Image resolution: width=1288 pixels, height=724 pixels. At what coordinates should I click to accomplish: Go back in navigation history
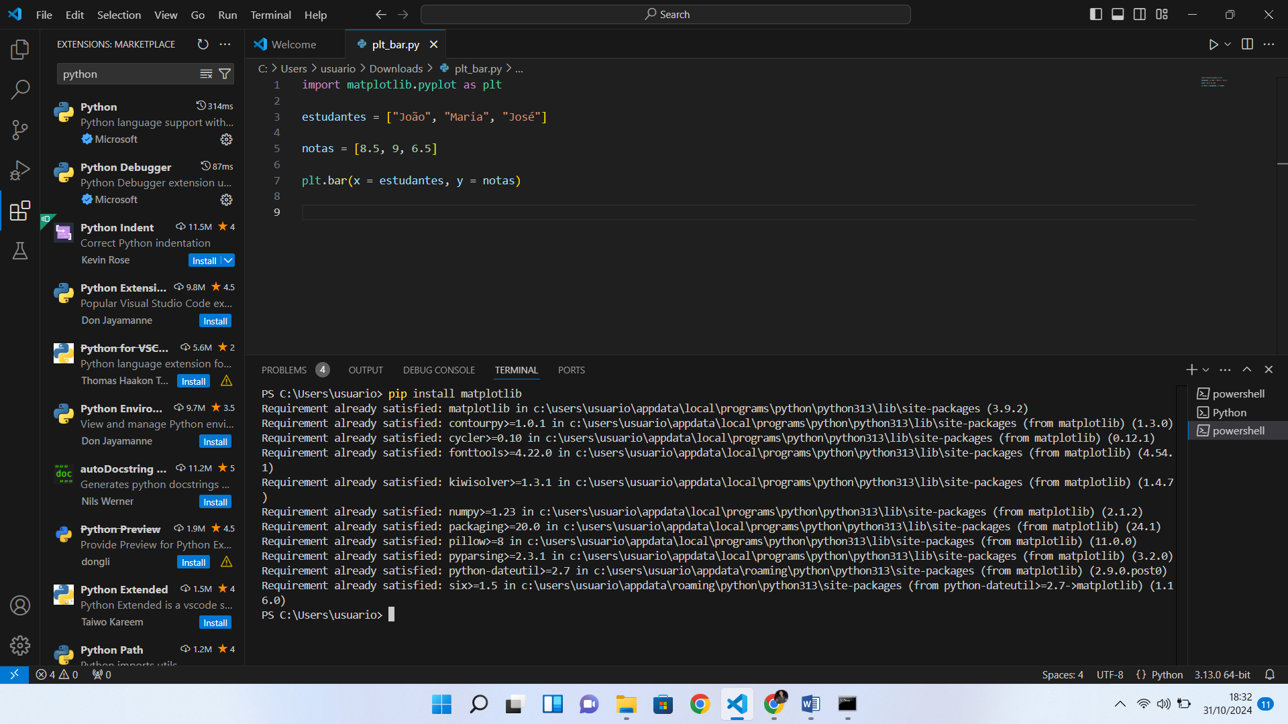coord(381,14)
